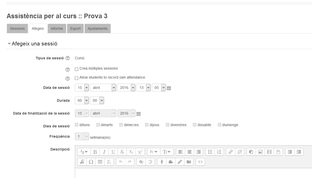This screenshot has height=178, width=312.
Task: Toggle bold formatting in description editor
Action: (x=95, y=152)
